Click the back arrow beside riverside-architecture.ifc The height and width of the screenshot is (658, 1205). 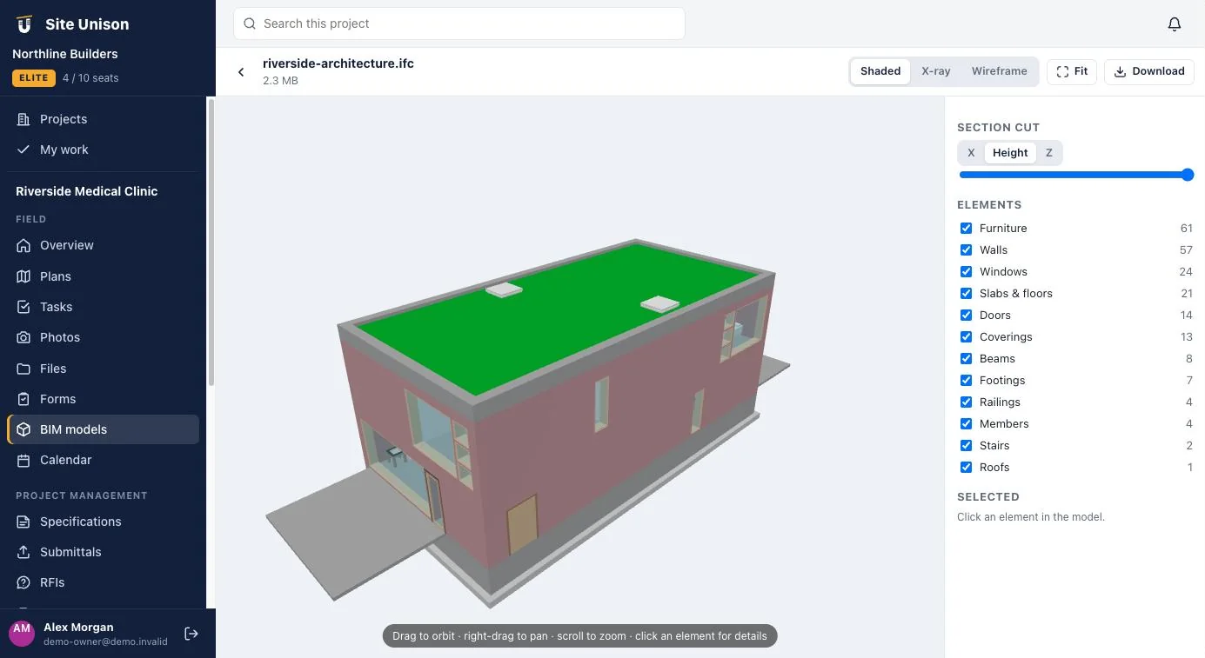pos(241,72)
